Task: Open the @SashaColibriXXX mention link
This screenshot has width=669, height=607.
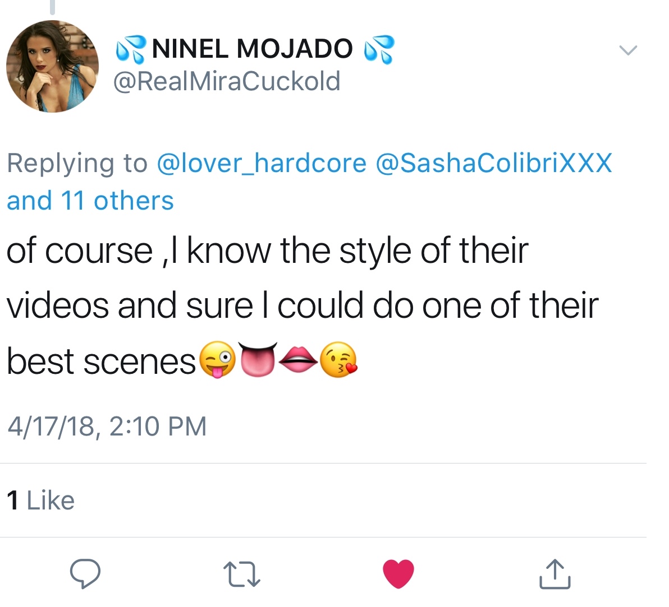Action: [493, 163]
